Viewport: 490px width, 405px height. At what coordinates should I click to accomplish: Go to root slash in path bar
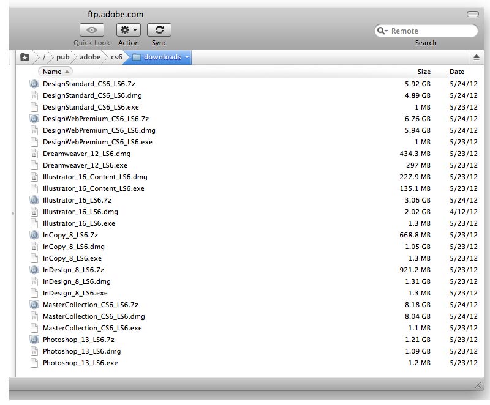coord(44,57)
